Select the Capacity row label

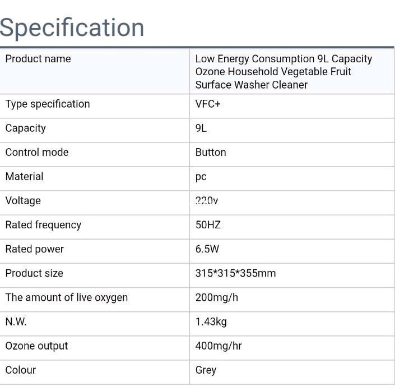tap(26, 128)
